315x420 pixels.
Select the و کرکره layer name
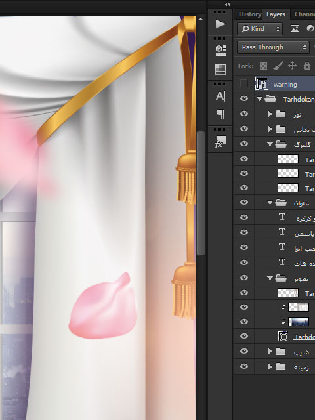coord(305,219)
